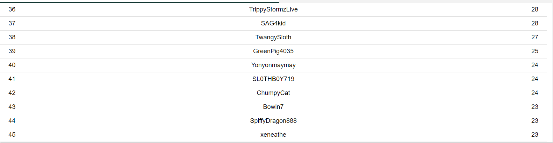Click the SAG4kid player name
The width and height of the screenshot is (553, 143).
[x=273, y=23]
